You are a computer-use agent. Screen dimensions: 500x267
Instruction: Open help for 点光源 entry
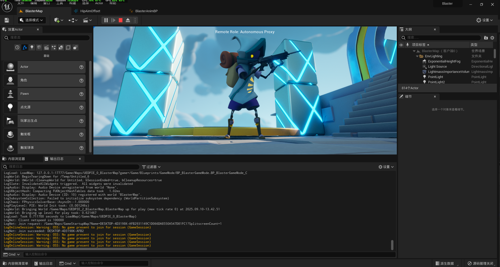pyautogui.click(x=81, y=108)
